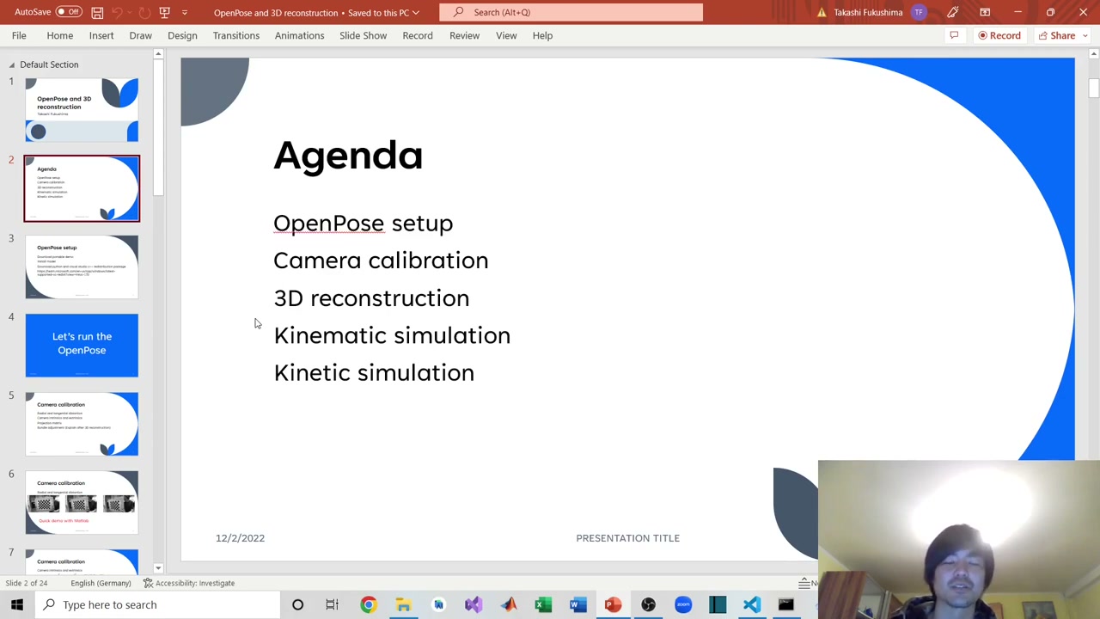Click the 'Slide 2 of 24' status indicator
Image resolution: width=1100 pixels, height=619 pixels.
tap(27, 583)
